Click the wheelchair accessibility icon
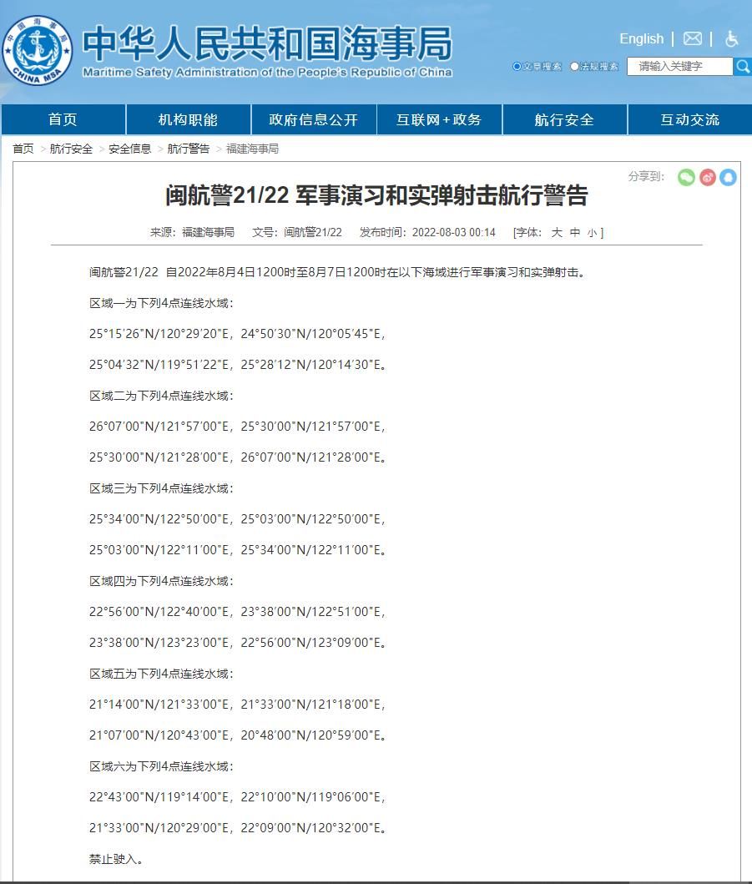Viewport: 752px width, 884px height. click(x=731, y=38)
